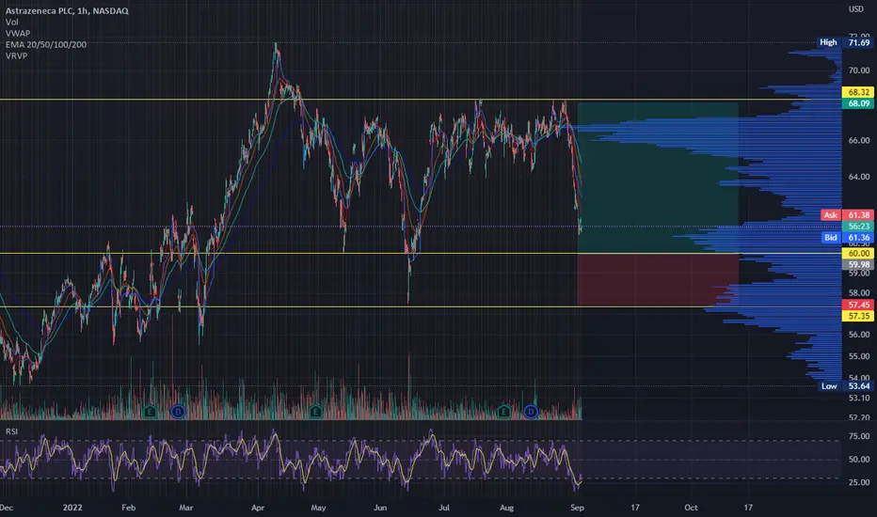This screenshot has width=877, height=517.
Task: Select the Astrazeneca PLC, 1h, NASDAQ title
Action: pyautogui.click(x=67, y=10)
